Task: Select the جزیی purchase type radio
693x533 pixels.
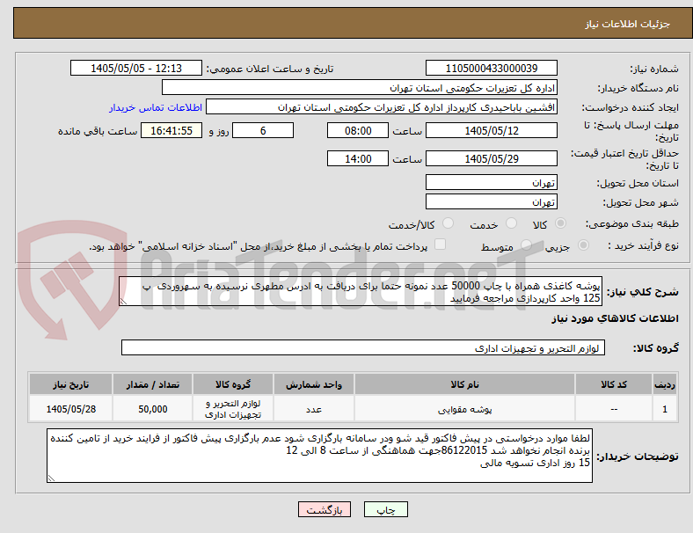Action: click(583, 245)
